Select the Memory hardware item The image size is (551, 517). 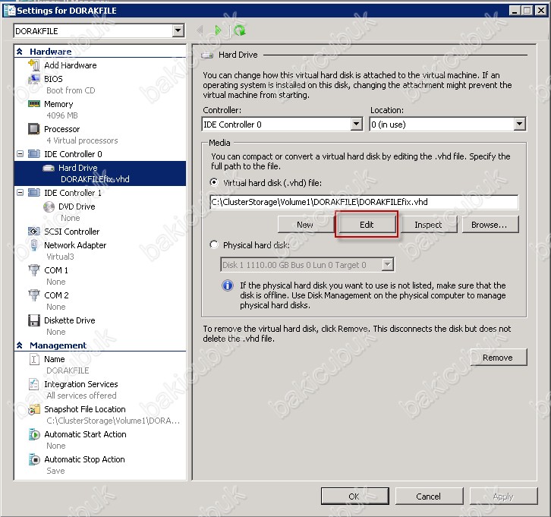coord(58,104)
